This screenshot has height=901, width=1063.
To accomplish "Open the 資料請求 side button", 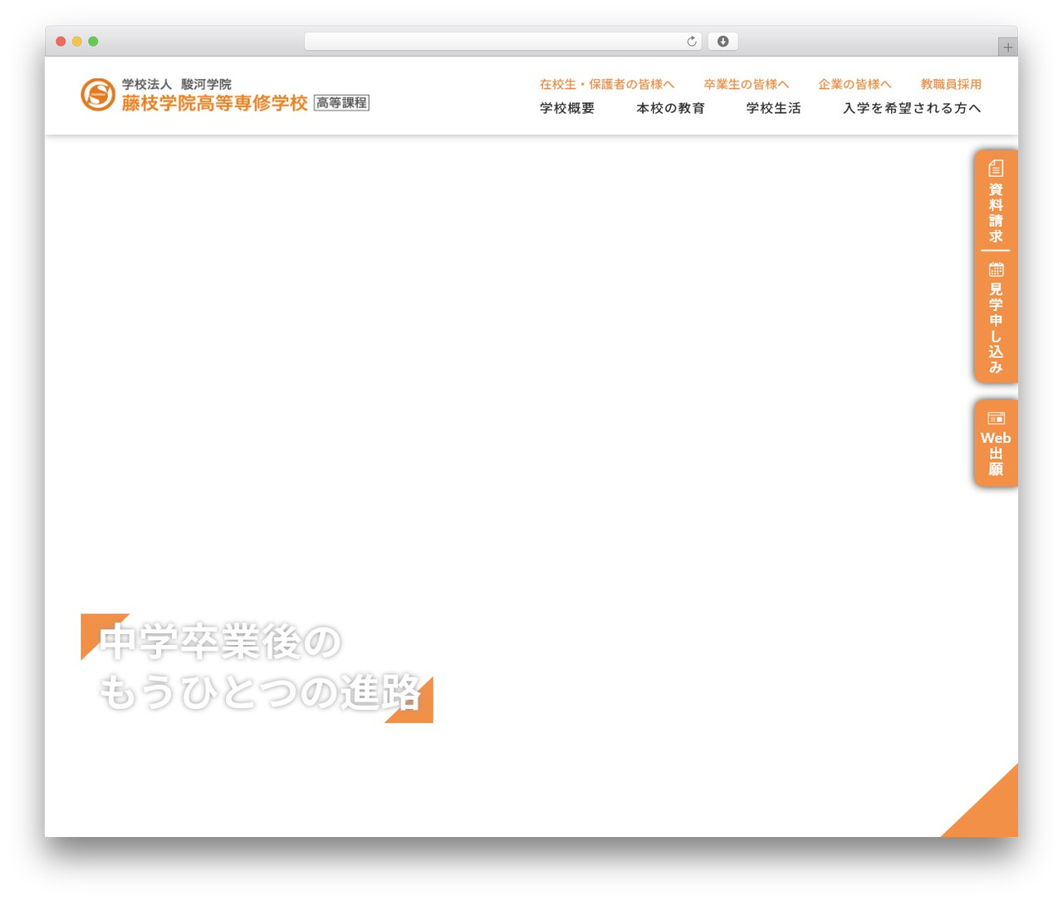I will (x=996, y=199).
